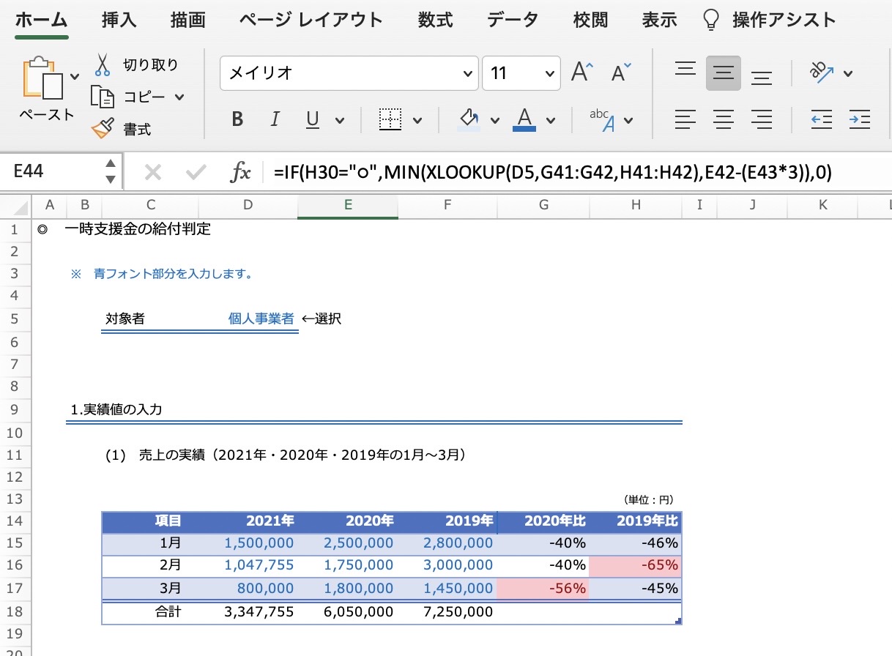This screenshot has width=892, height=656.
Task: Switch to the 数式 tab
Action: (x=436, y=20)
